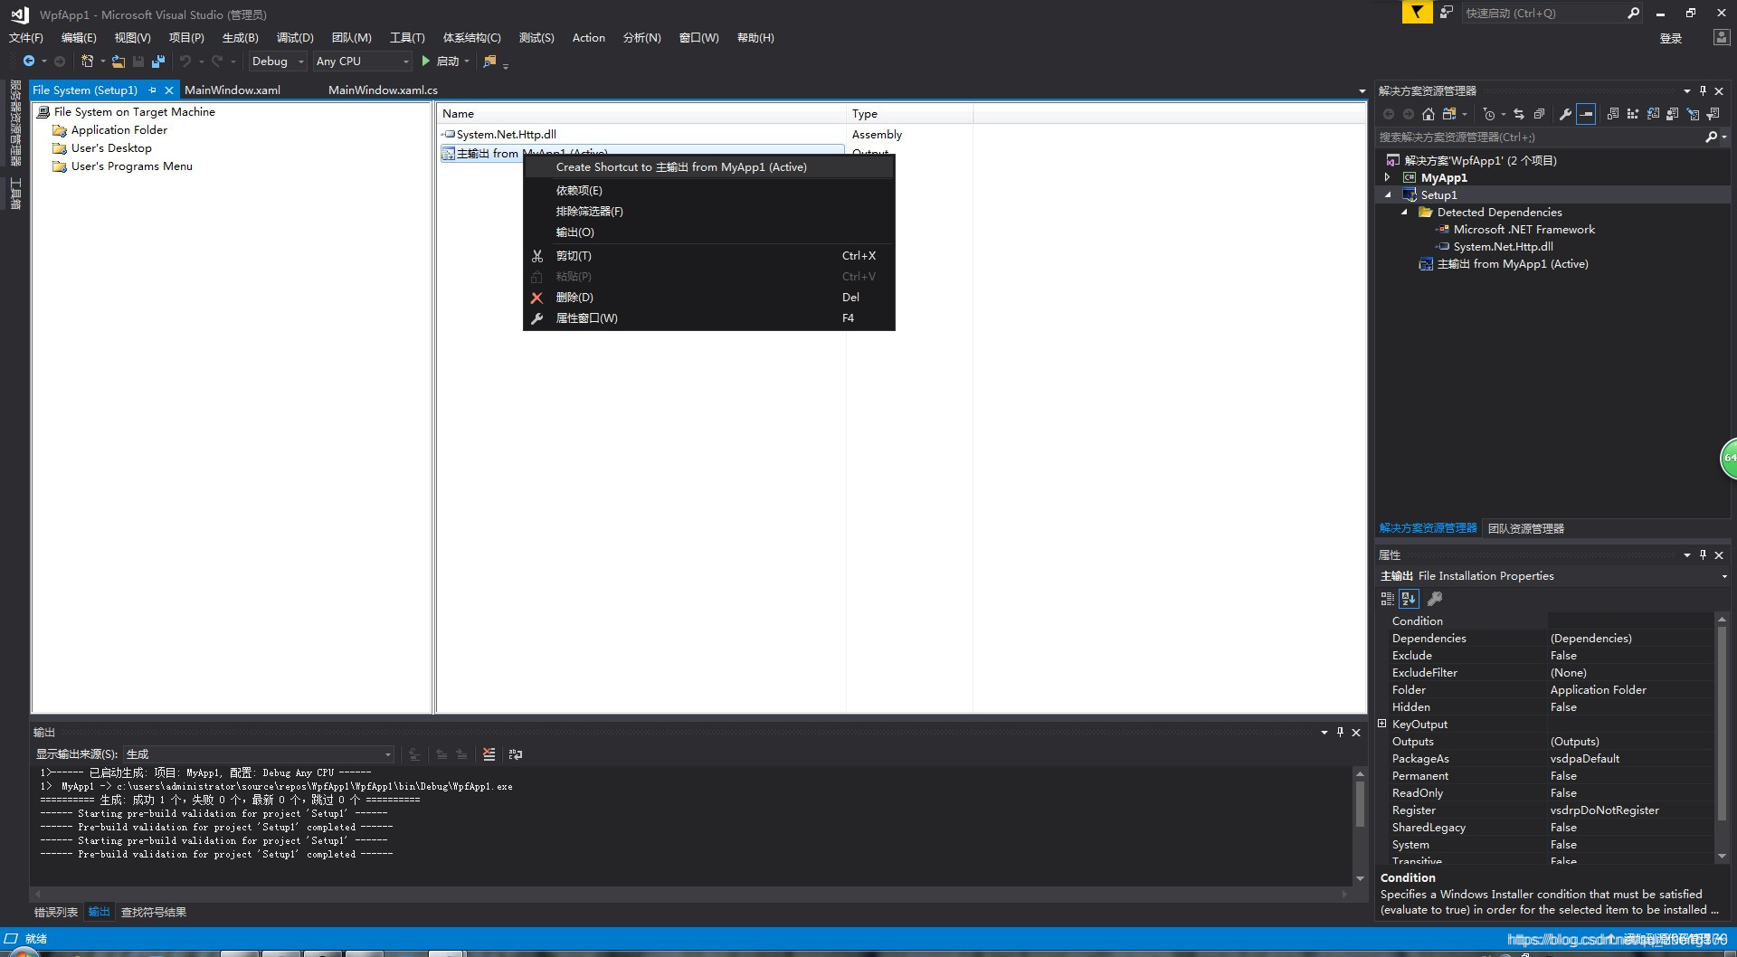The width and height of the screenshot is (1737, 957).
Task: Toggle Word Wrap in Output panel
Action: (516, 754)
